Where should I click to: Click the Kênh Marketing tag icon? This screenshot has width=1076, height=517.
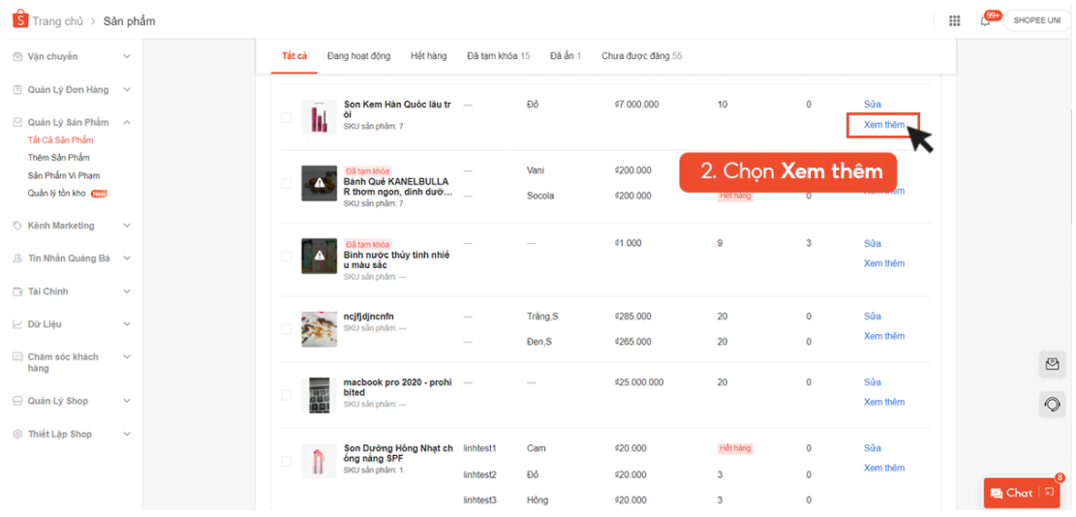(x=17, y=226)
